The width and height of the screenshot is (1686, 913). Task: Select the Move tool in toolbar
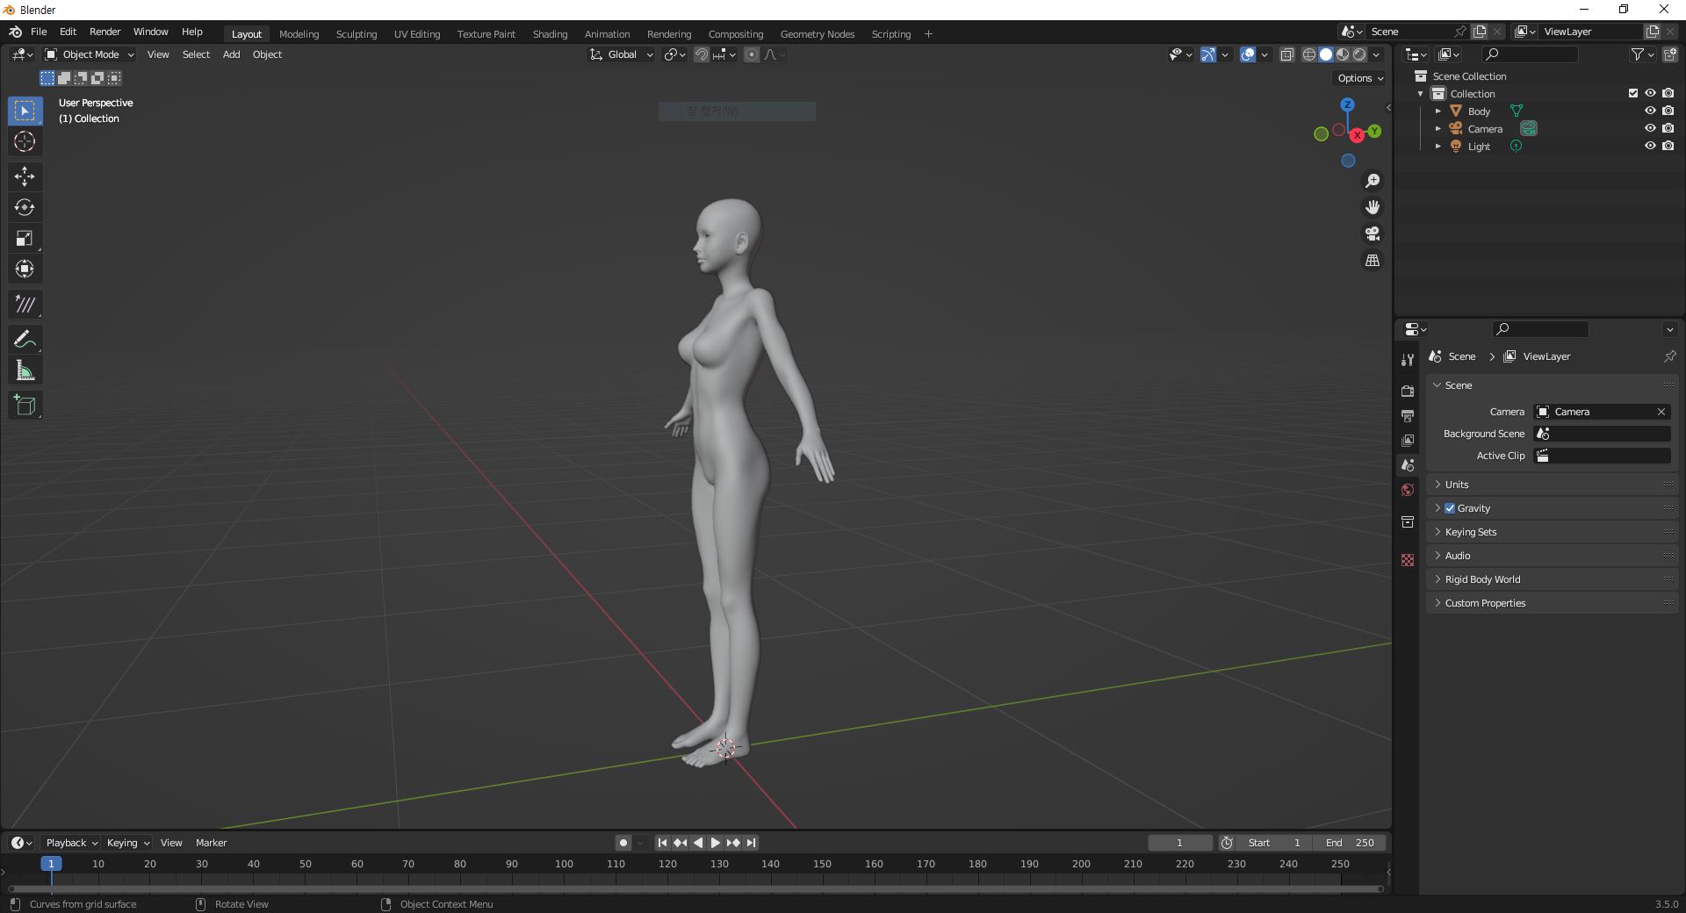point(25,176)
